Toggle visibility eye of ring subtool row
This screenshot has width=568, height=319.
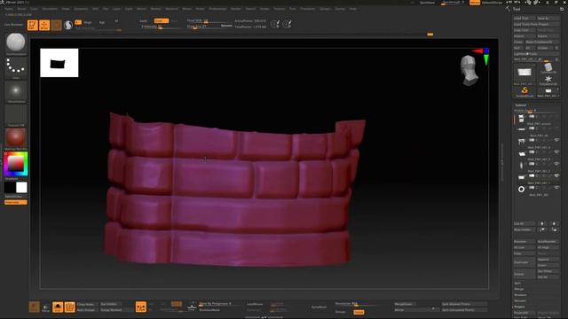pyautogui.click(x=556, y=188)
